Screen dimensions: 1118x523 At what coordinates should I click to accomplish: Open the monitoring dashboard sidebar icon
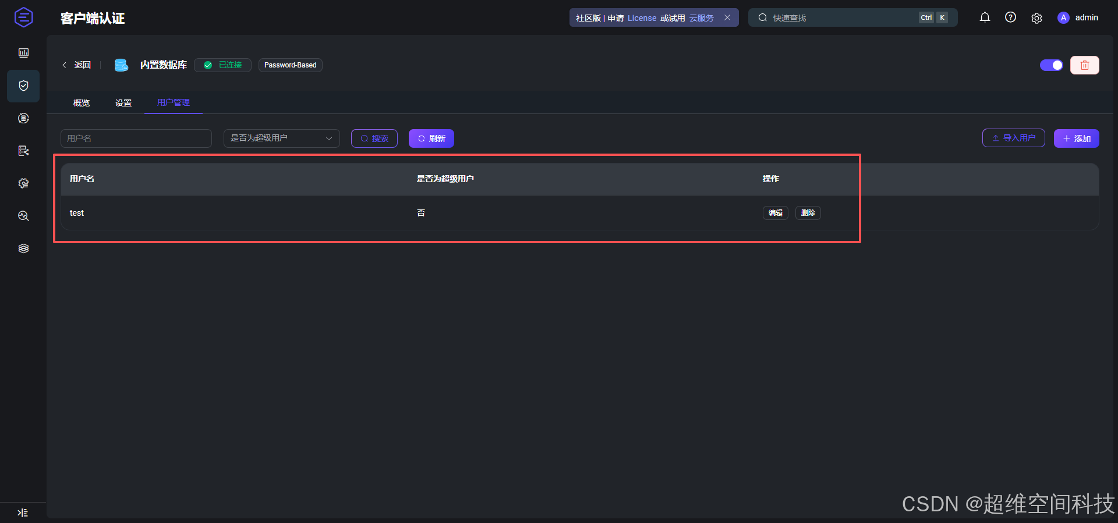(x=23, y=53)
